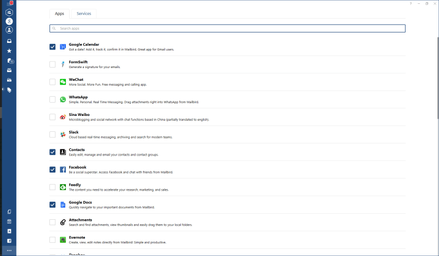439x256 pixels.
Task: Enable the Attachments checkbox
Action: [x=52, y=222]
